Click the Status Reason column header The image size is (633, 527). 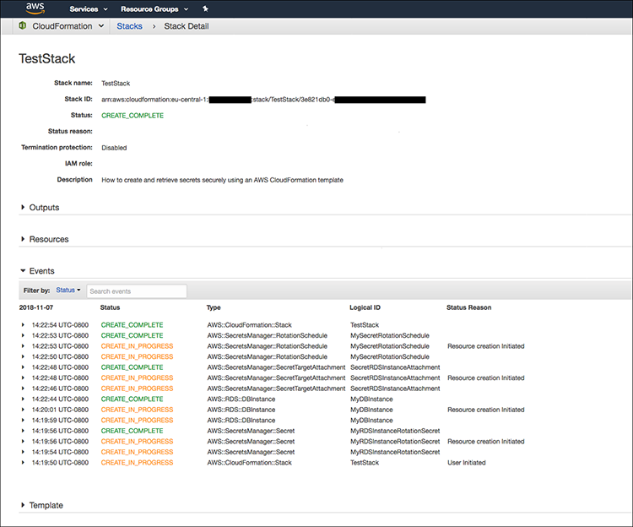[x=468, y=307]
